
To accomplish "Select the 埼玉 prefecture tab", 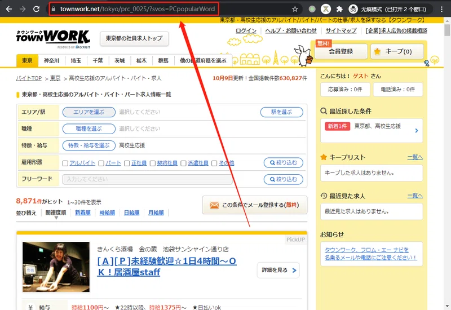I will tap(76, 61).
